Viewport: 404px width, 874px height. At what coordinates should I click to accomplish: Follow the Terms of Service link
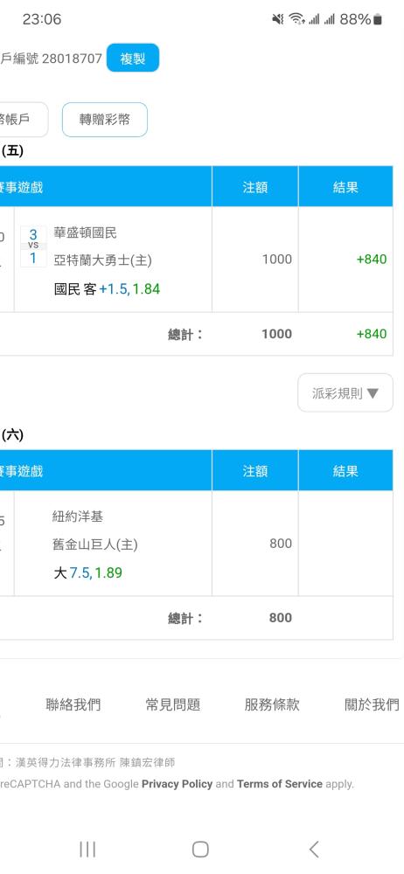point(280,784)
